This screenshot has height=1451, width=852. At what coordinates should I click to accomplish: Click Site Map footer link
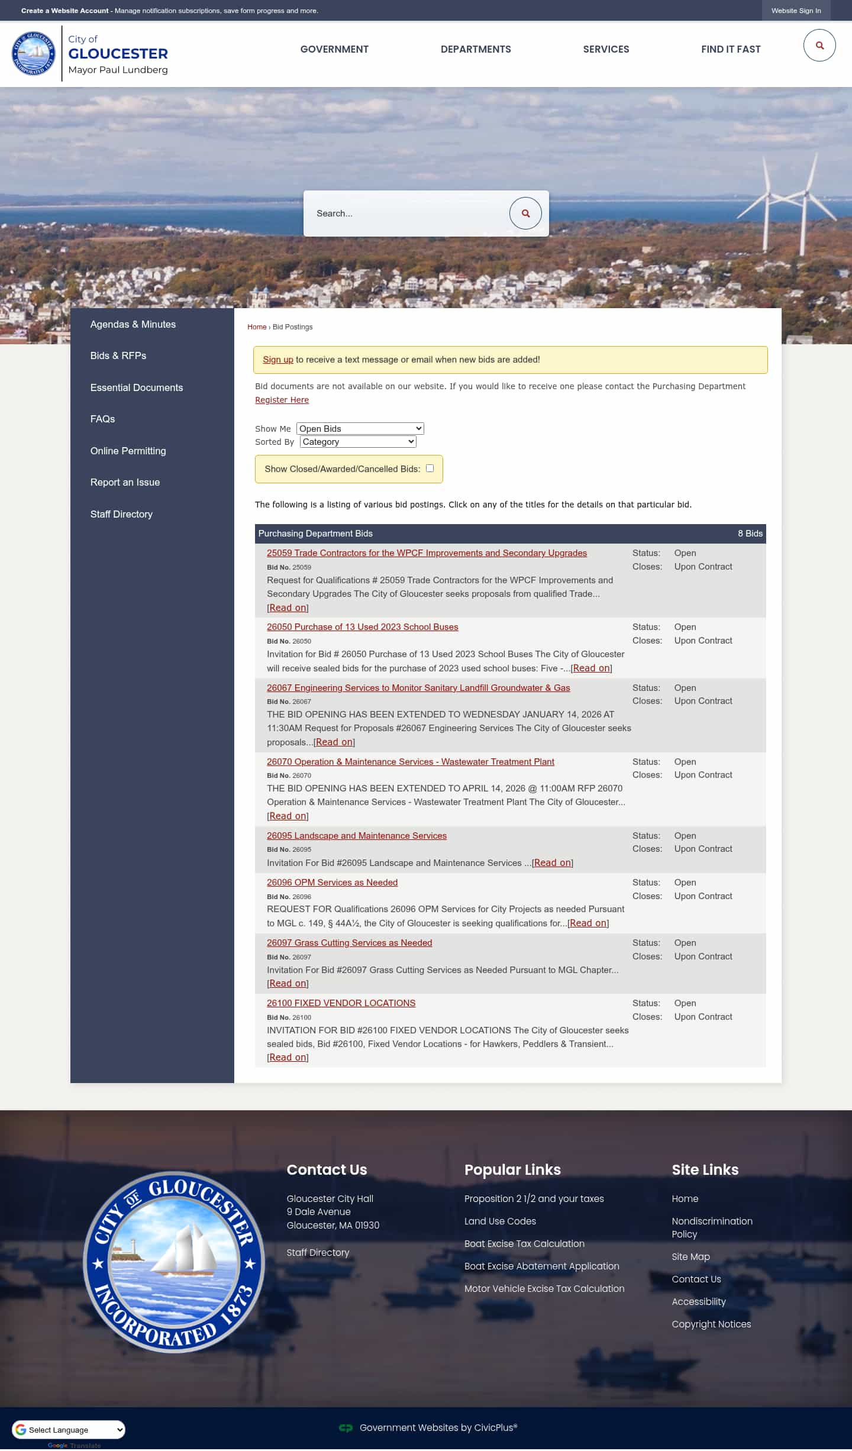pyautogui.click(x=690, y=1257)
